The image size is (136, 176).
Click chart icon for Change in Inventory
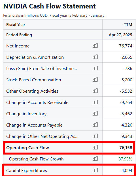[95, 114]
